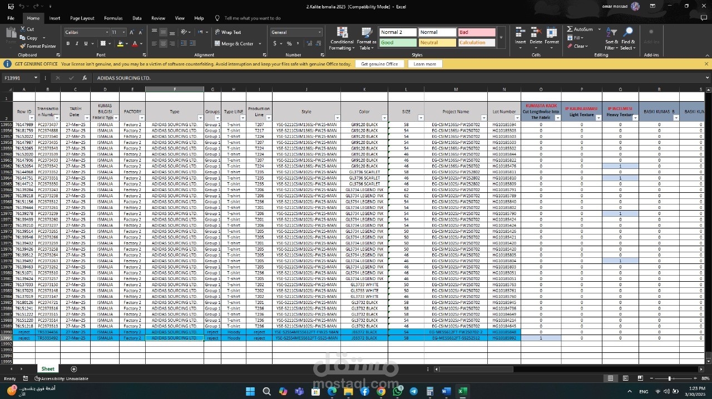Apply Italic formatting
The width and height of the screenshot is (712, 399).
tap(77, 43)
